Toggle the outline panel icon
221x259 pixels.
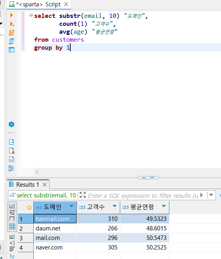tap(12, 168)
